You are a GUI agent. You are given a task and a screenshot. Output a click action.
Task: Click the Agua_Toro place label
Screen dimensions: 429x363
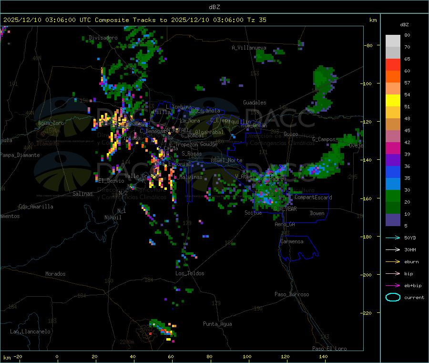(51, 123)
